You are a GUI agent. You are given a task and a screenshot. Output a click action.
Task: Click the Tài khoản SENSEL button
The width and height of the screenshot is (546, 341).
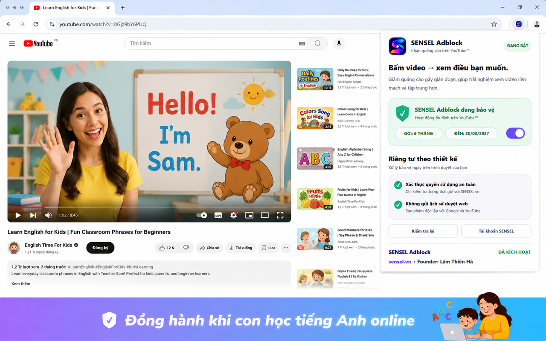[x=496, y=231]
